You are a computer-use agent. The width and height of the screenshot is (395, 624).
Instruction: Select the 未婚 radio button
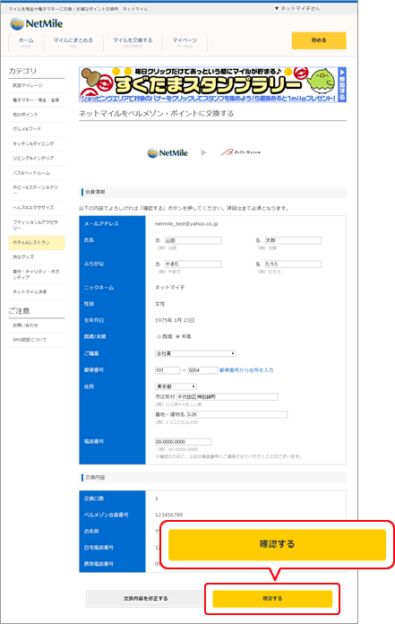click(177, 337)
